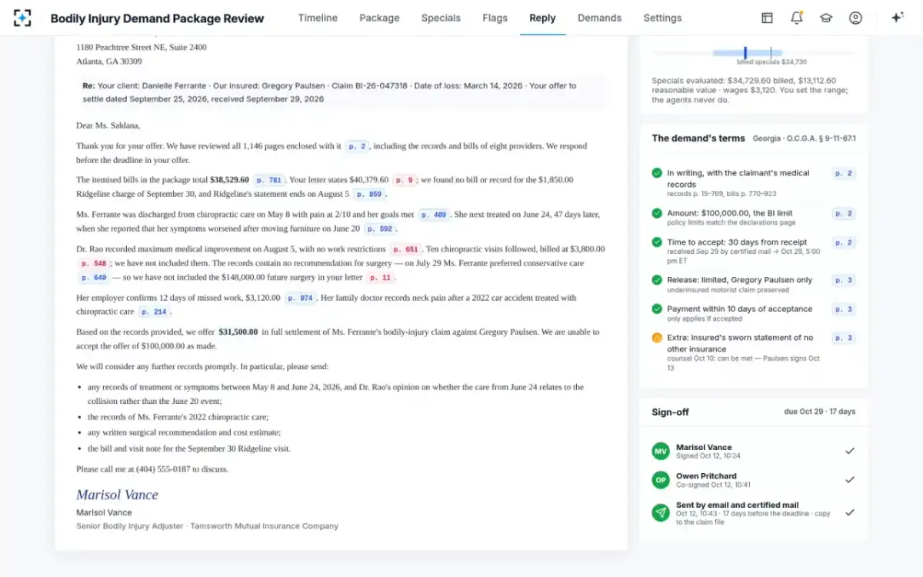Click the sparkle AI assistant icon
Screen dimensions: 923x577
(x=897, y=18)
